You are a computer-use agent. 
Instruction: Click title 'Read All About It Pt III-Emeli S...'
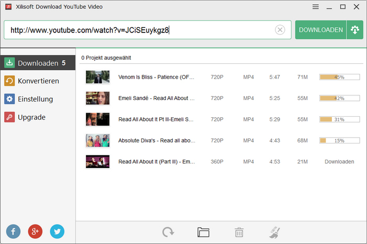tap(156, 119)
